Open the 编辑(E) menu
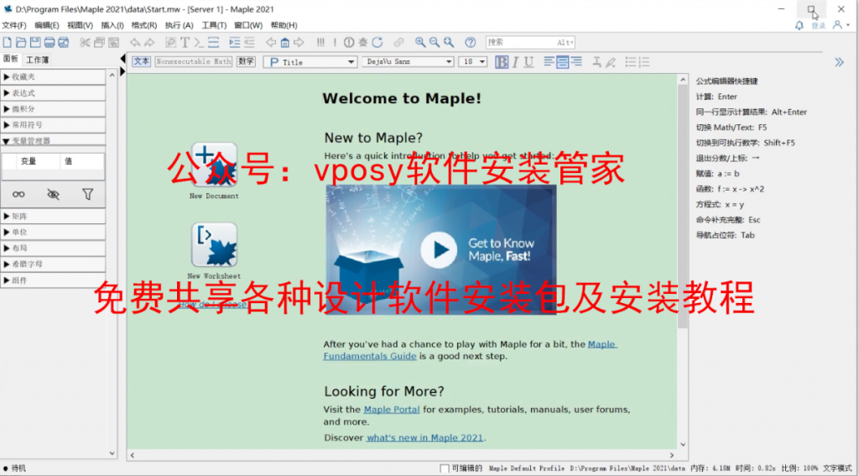The width and height of the screenshot is (859, 476). tap(47, 25)
